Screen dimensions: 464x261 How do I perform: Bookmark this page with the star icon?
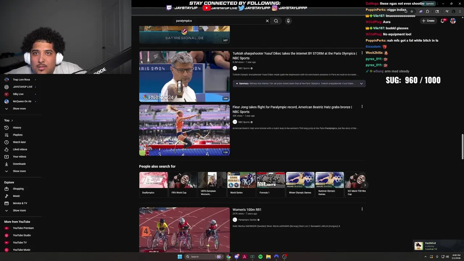pos(412,11)
